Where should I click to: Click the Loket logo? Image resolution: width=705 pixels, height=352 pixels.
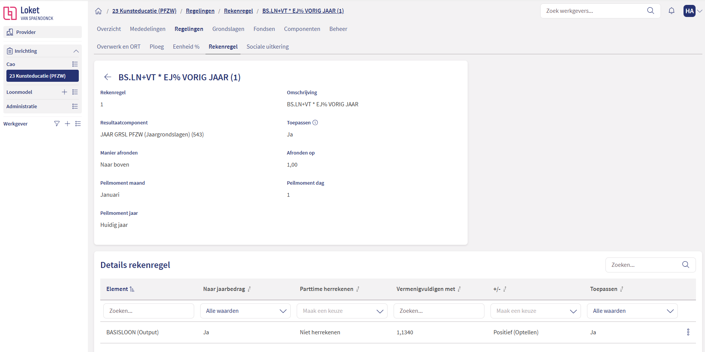coord(29,13)
